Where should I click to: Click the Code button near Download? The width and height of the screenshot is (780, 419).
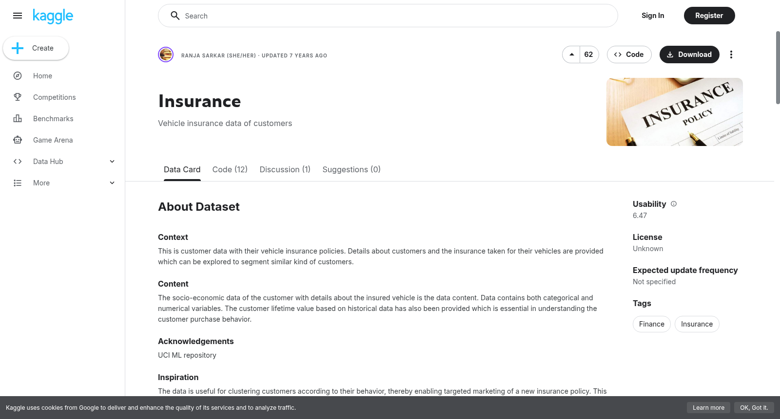(x=629, y=55)
